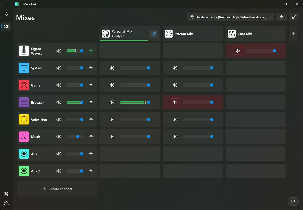
Task: Unmute the Browser channel in Stream Mix
Action: pos(174,102)
